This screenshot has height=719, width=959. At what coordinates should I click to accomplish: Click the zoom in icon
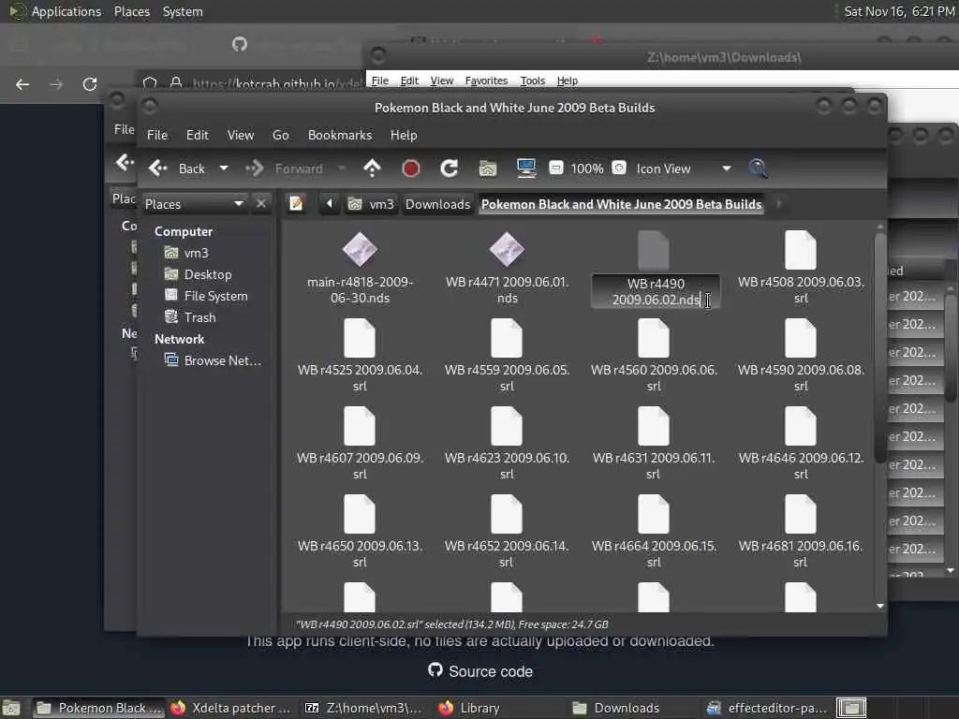pos(619,169)
